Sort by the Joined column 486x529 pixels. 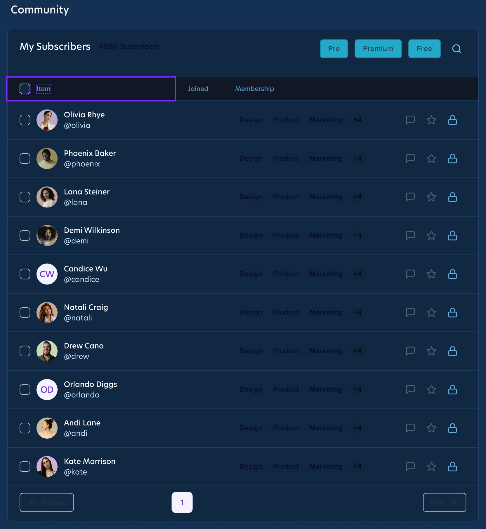click(x=198, y=89)
